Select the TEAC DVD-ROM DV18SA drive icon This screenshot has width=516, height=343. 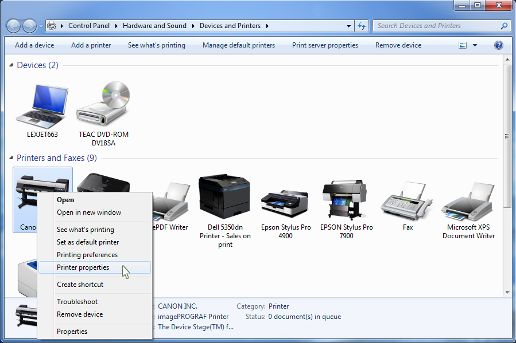click(x=103, y=106)
